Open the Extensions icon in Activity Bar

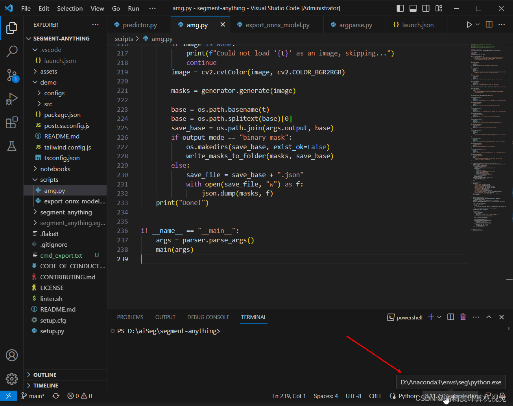coord(11,122)
